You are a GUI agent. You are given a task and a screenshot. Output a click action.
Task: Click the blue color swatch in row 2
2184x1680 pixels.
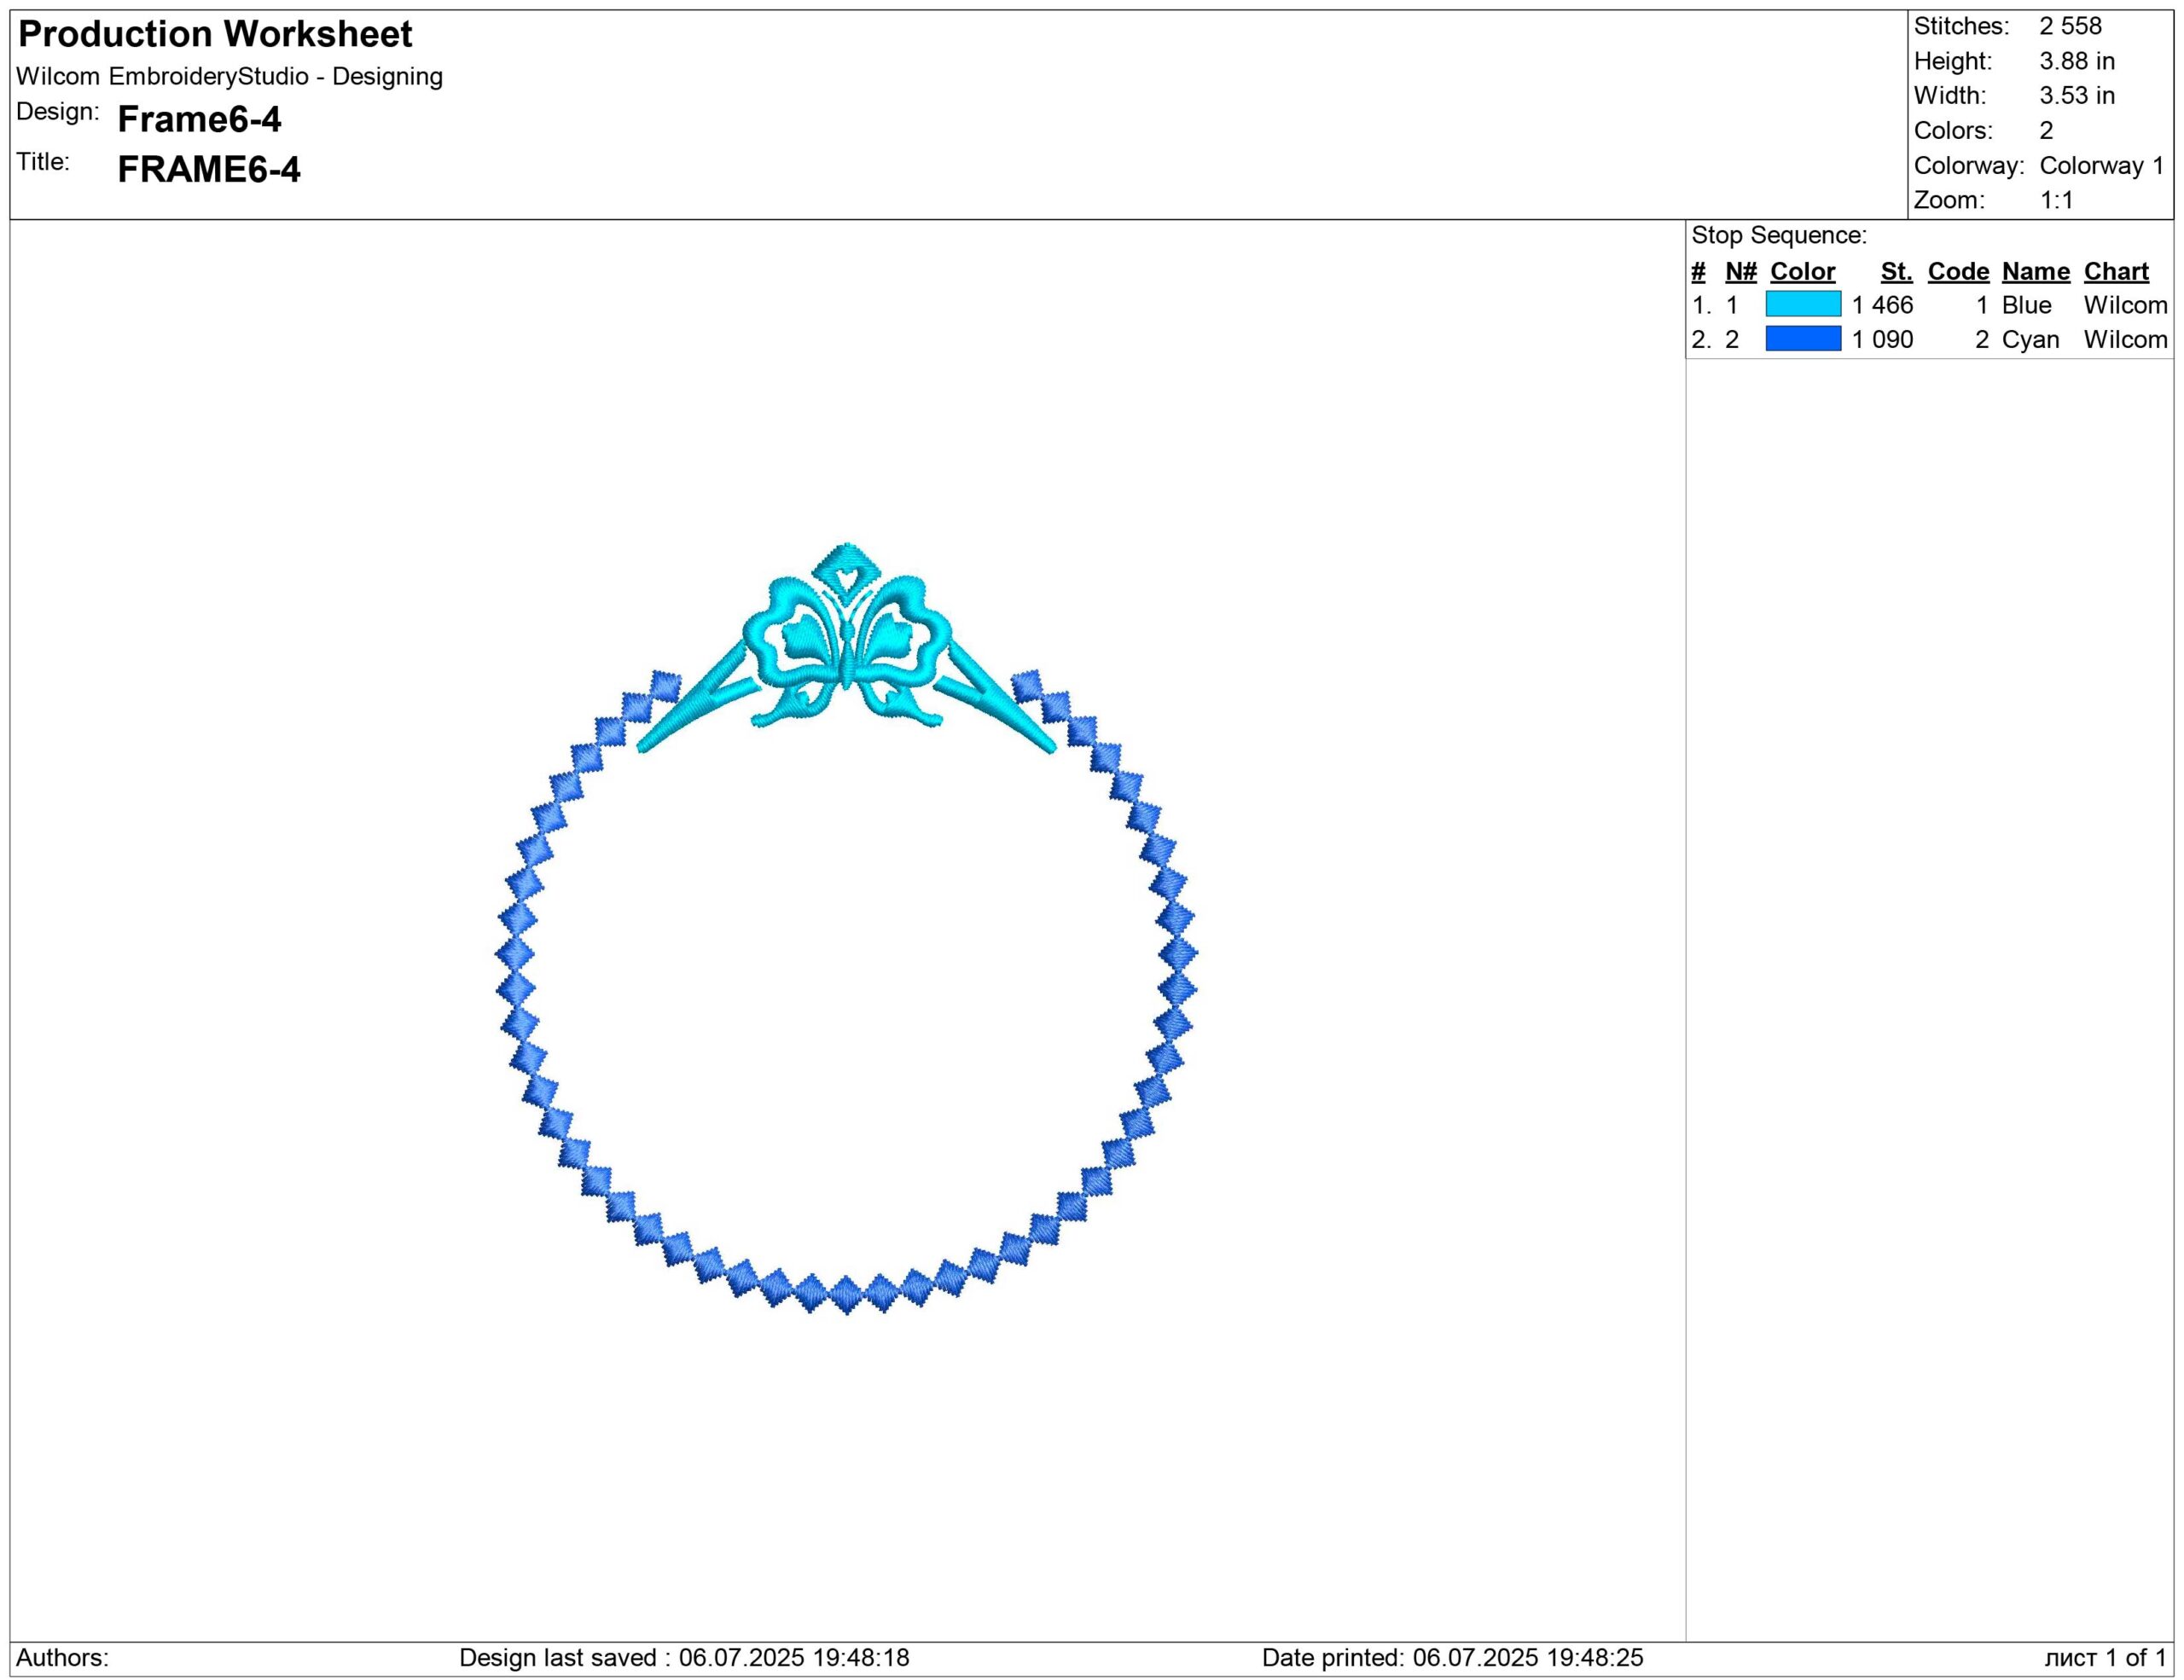(1802, 339)
